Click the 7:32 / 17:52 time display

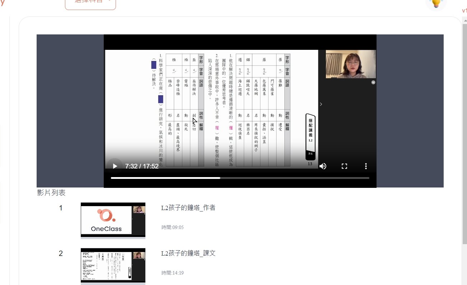(x=142, y=166)
